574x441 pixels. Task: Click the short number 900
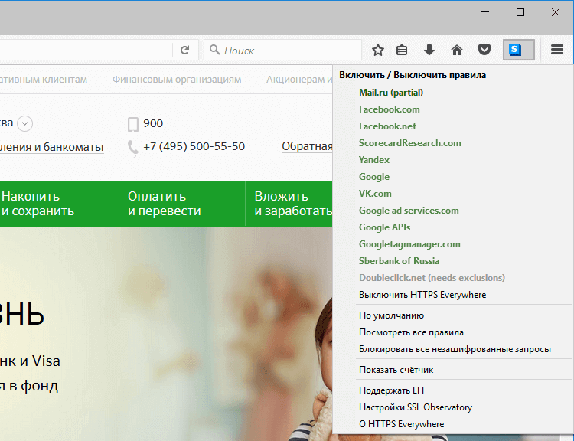(153, 123)
